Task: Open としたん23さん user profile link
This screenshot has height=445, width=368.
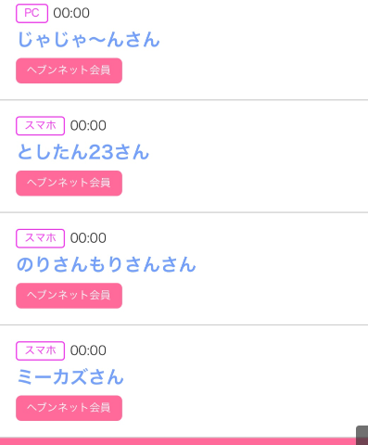Action: click(83, 152)
